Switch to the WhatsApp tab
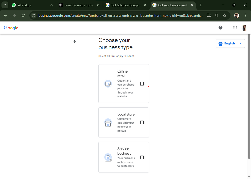Viewport: 251px width, 179px height. pyautogui.click(x=30, y=5)
